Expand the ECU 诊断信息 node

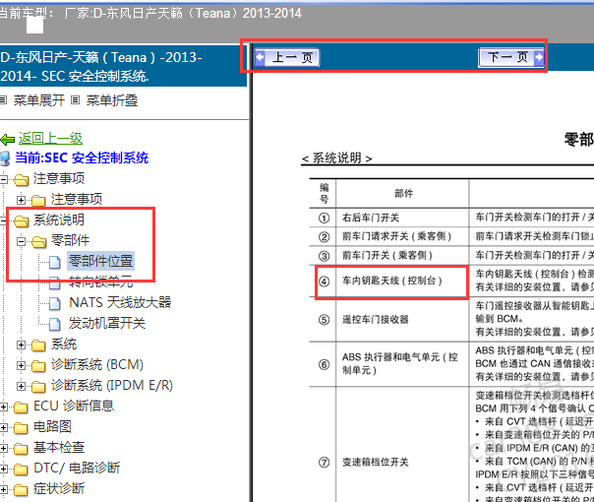pyautogui.click(x=3, y=407)
